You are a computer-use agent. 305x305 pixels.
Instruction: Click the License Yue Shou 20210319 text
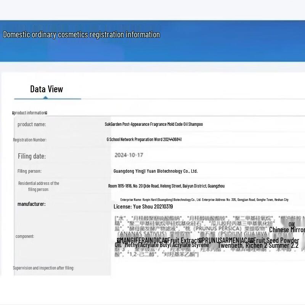point(143,207)
